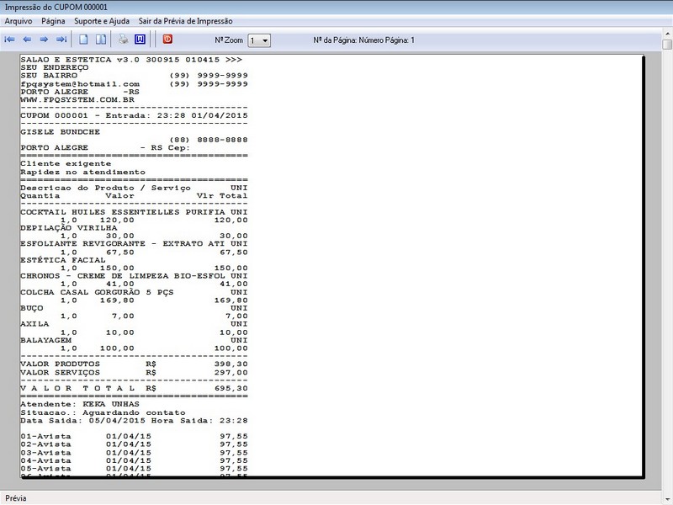Click the printer icon
673x505 pixels.
click(123, 40)
